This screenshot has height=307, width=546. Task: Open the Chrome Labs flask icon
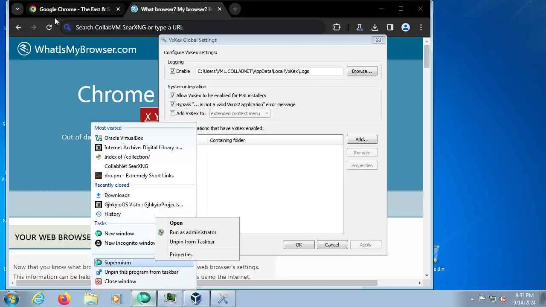click(x=359, y=27)
